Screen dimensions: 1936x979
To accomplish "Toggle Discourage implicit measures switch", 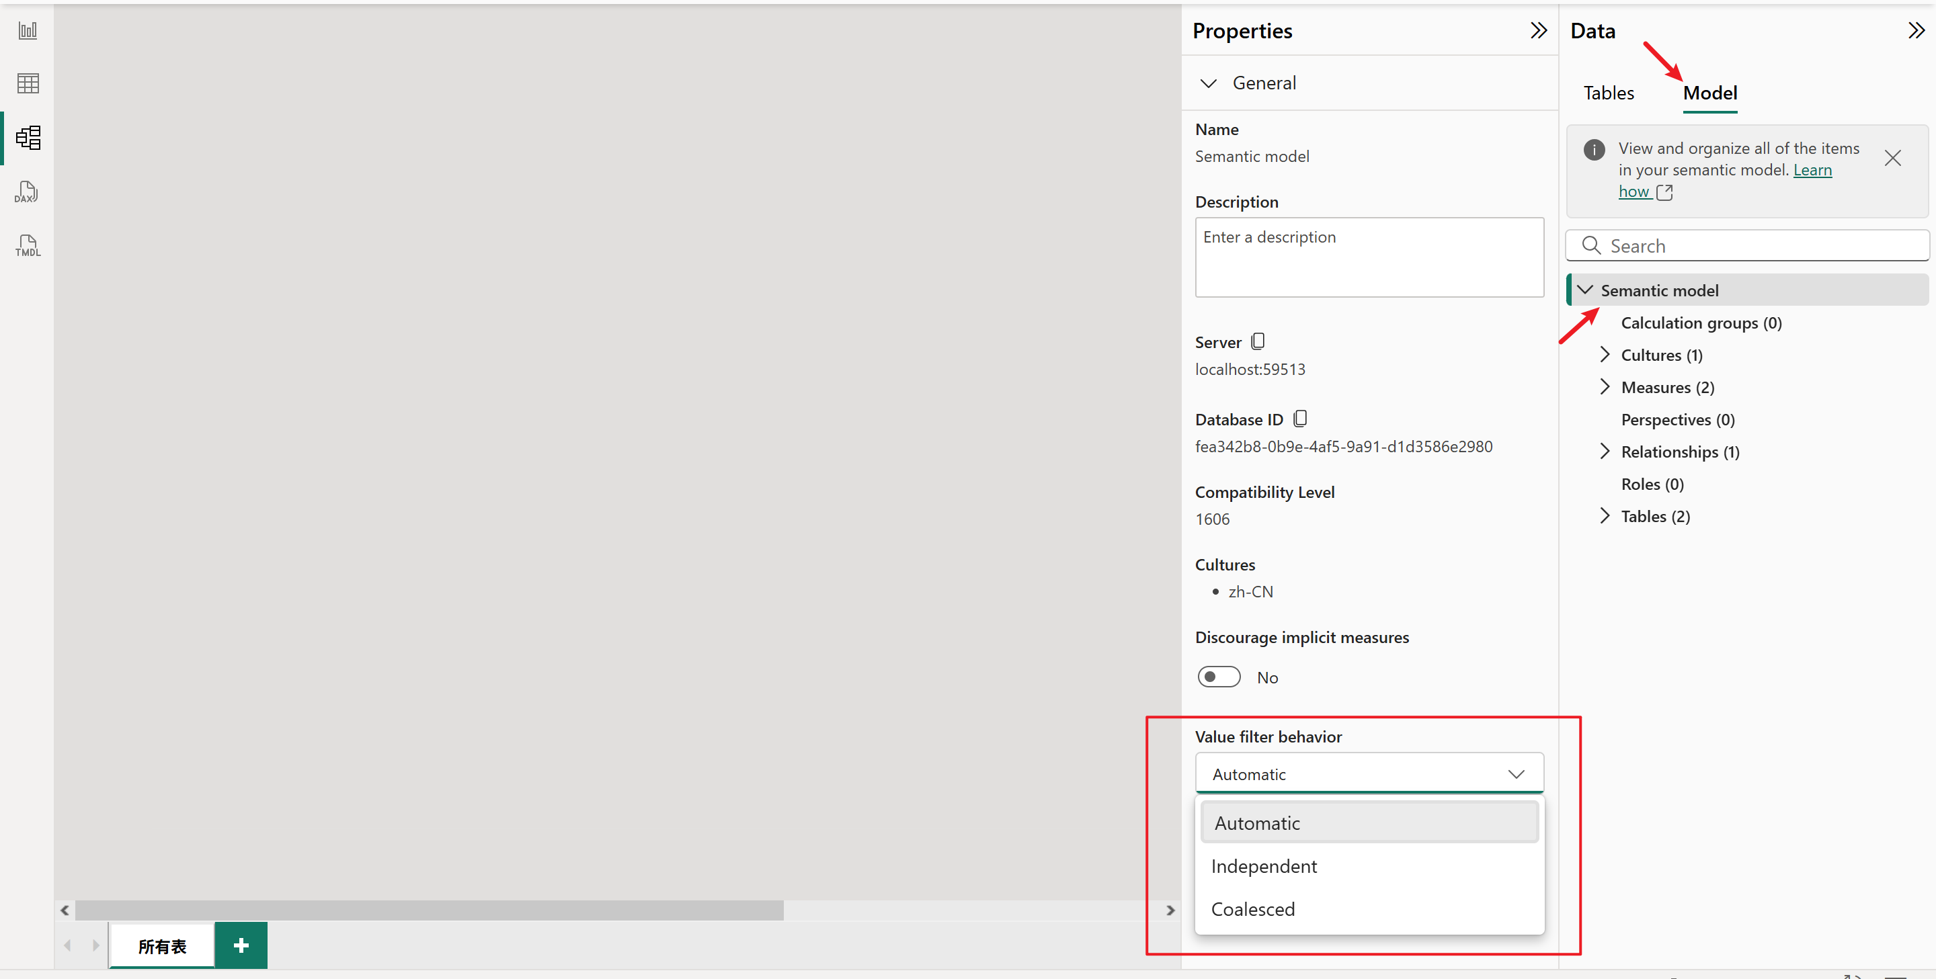I will click(x=1218, y=677).
